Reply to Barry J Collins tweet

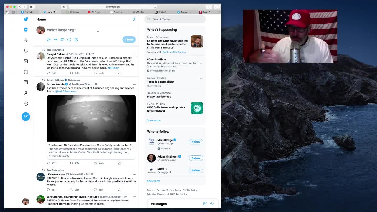coord(48,73)
